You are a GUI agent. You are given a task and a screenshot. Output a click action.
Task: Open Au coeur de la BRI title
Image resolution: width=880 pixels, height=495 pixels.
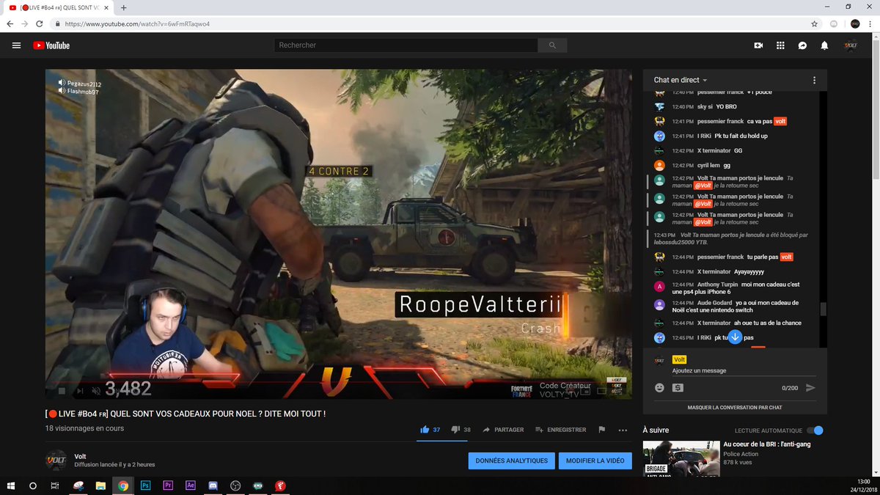(767, 444)
